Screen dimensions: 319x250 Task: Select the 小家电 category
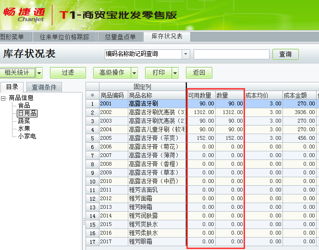tap(27, 136)
